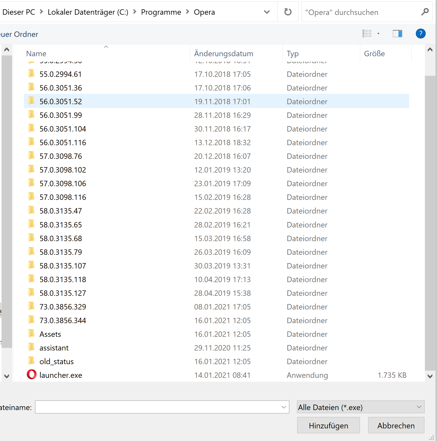The image size is (437, 441).
Task: Click the search magnifier icon
Action: 425,12
